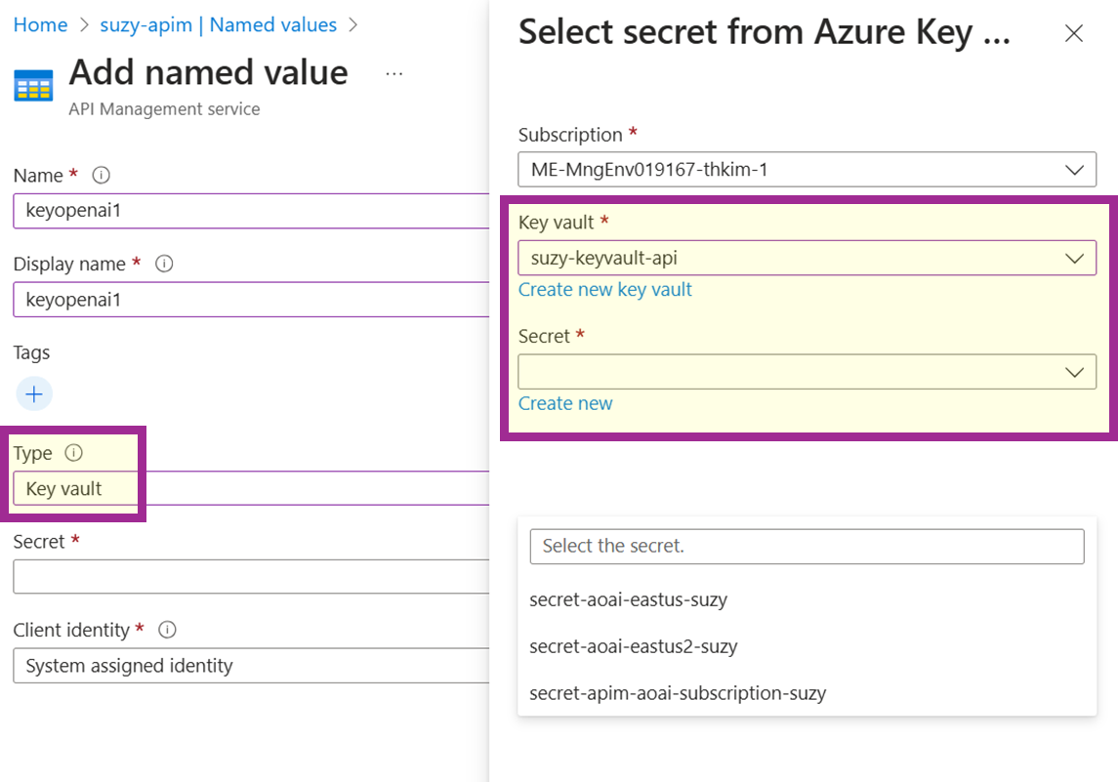The width and height of the screenshot is (1118, 782).
Task: Click the API Management named values icon
Action: click(x=33, y=87)
